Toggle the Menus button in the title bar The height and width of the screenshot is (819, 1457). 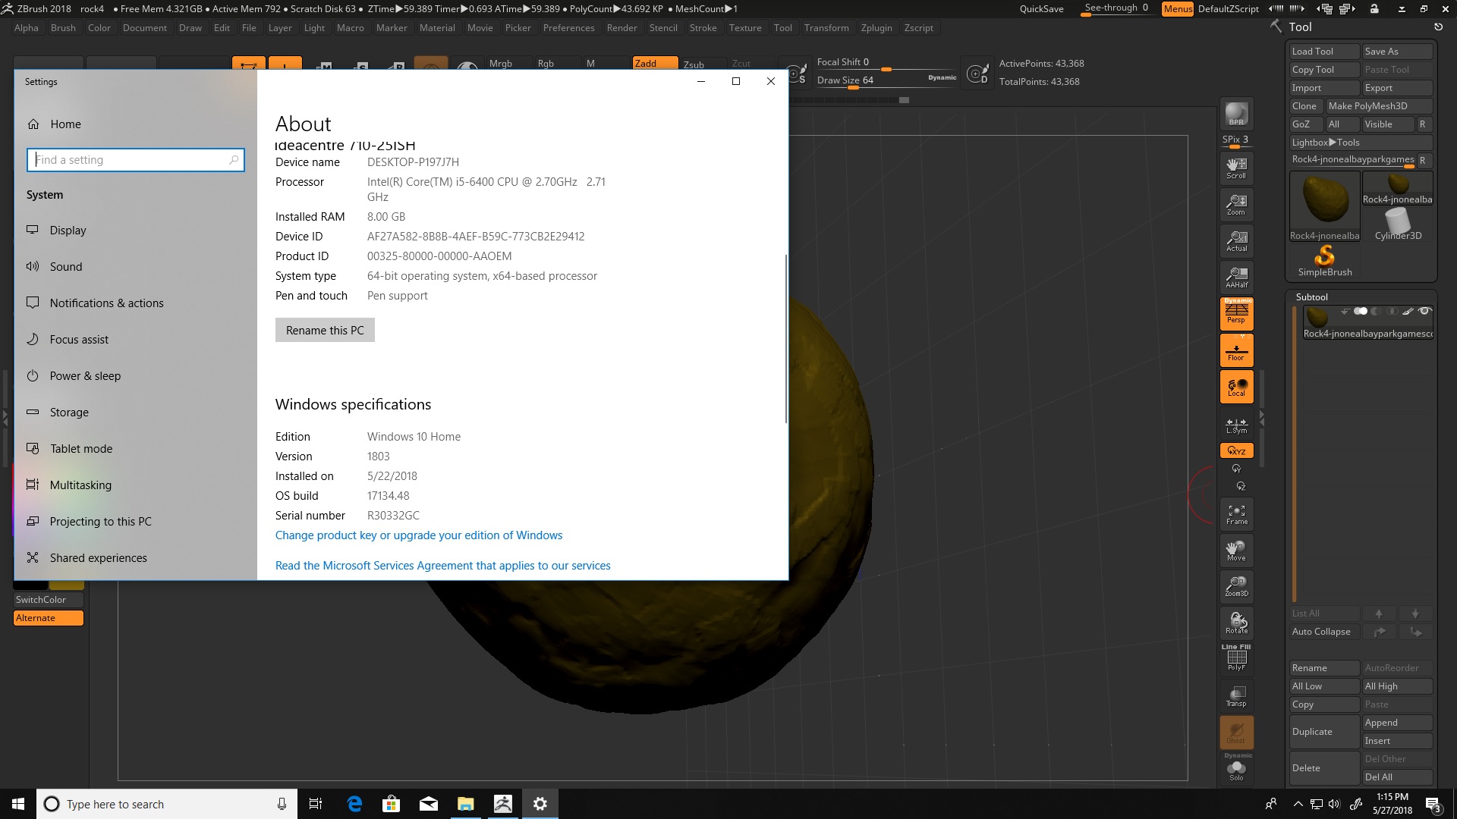(x=1177, y=9)
